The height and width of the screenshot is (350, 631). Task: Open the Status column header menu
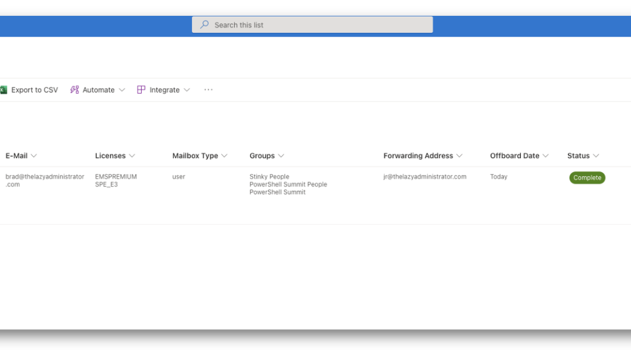click(x=583, y=156)
